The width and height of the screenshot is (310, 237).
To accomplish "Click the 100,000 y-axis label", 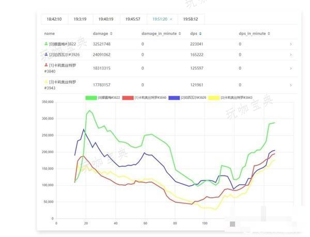I will pos(48,185).
